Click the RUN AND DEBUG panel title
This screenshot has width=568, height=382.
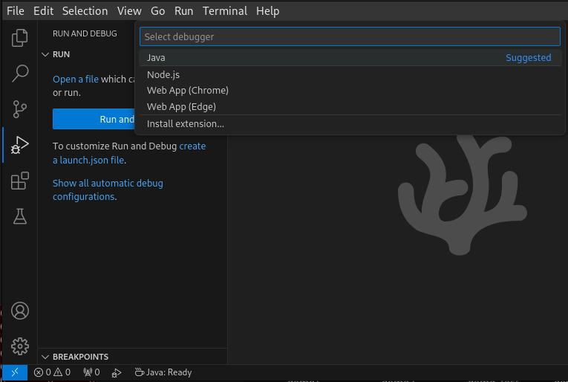[x=85, y=33]
